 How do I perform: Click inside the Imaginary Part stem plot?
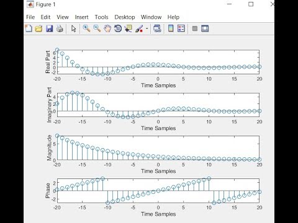[158, 105]
